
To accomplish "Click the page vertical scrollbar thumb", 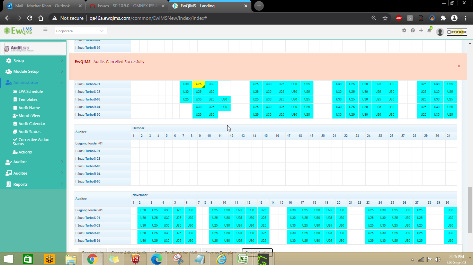I will click(470, 210).
